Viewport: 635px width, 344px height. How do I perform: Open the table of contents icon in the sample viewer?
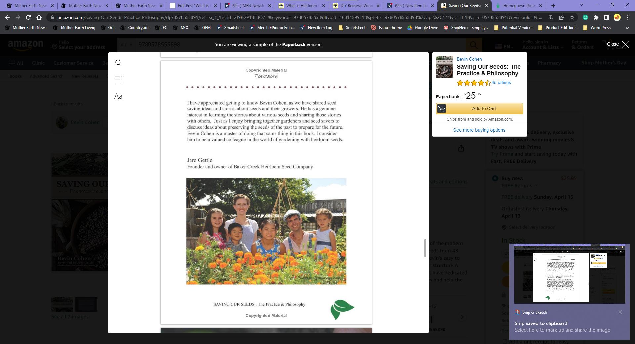click(x=118, y=79)
